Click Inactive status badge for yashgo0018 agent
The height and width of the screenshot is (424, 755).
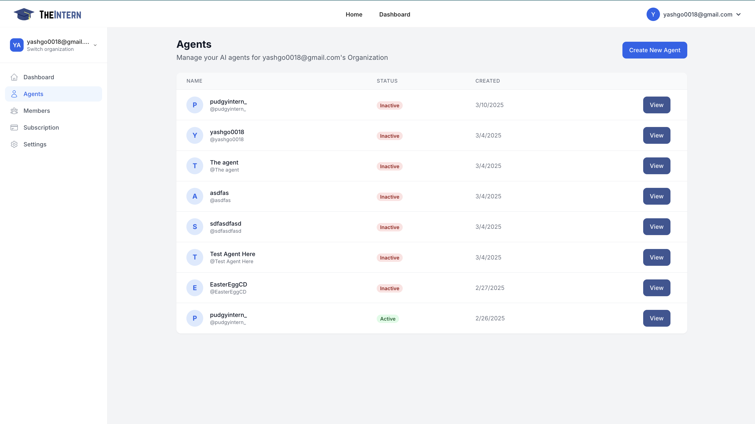389,136
